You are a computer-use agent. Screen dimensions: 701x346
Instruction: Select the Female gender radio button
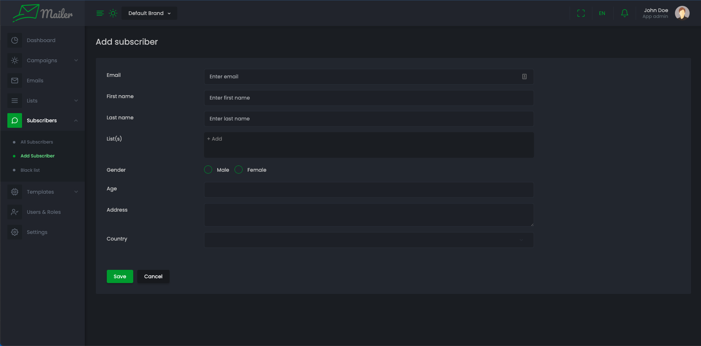click(x=239, y=170)
